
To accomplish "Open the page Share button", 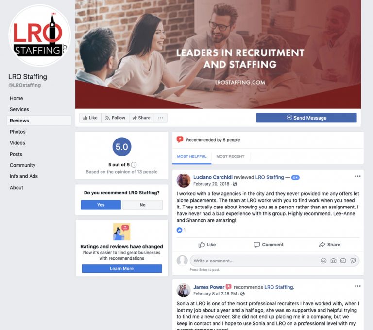I will point(141,118).
